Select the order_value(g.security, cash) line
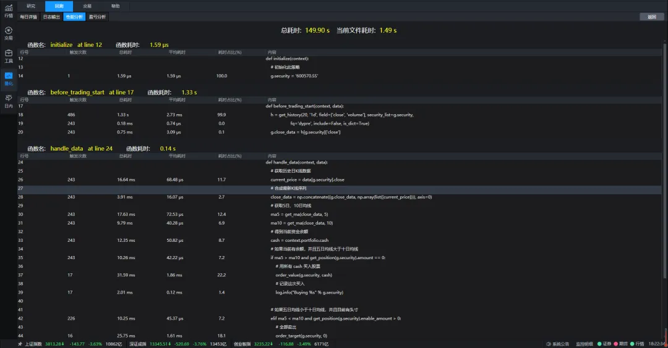This screenshot has width=668, height=348. (x=304, y=275)
